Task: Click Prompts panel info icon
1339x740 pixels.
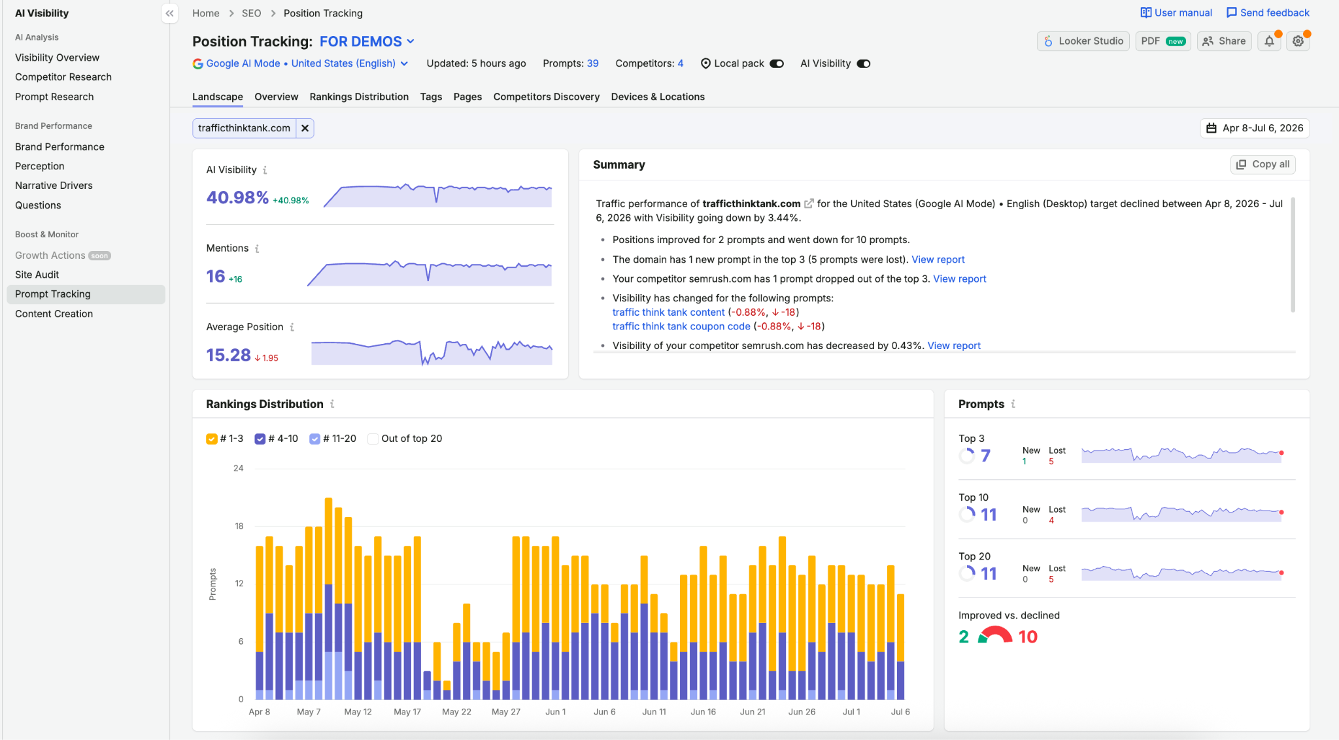Action: tap(1013, 404)
